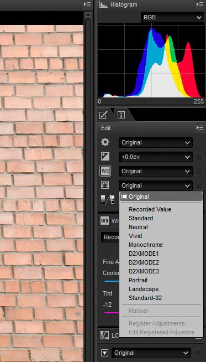The image size is (206, 362).
Task: Toggle the checkbox beside the bottom Original dropdown
Action: (198, 353)
